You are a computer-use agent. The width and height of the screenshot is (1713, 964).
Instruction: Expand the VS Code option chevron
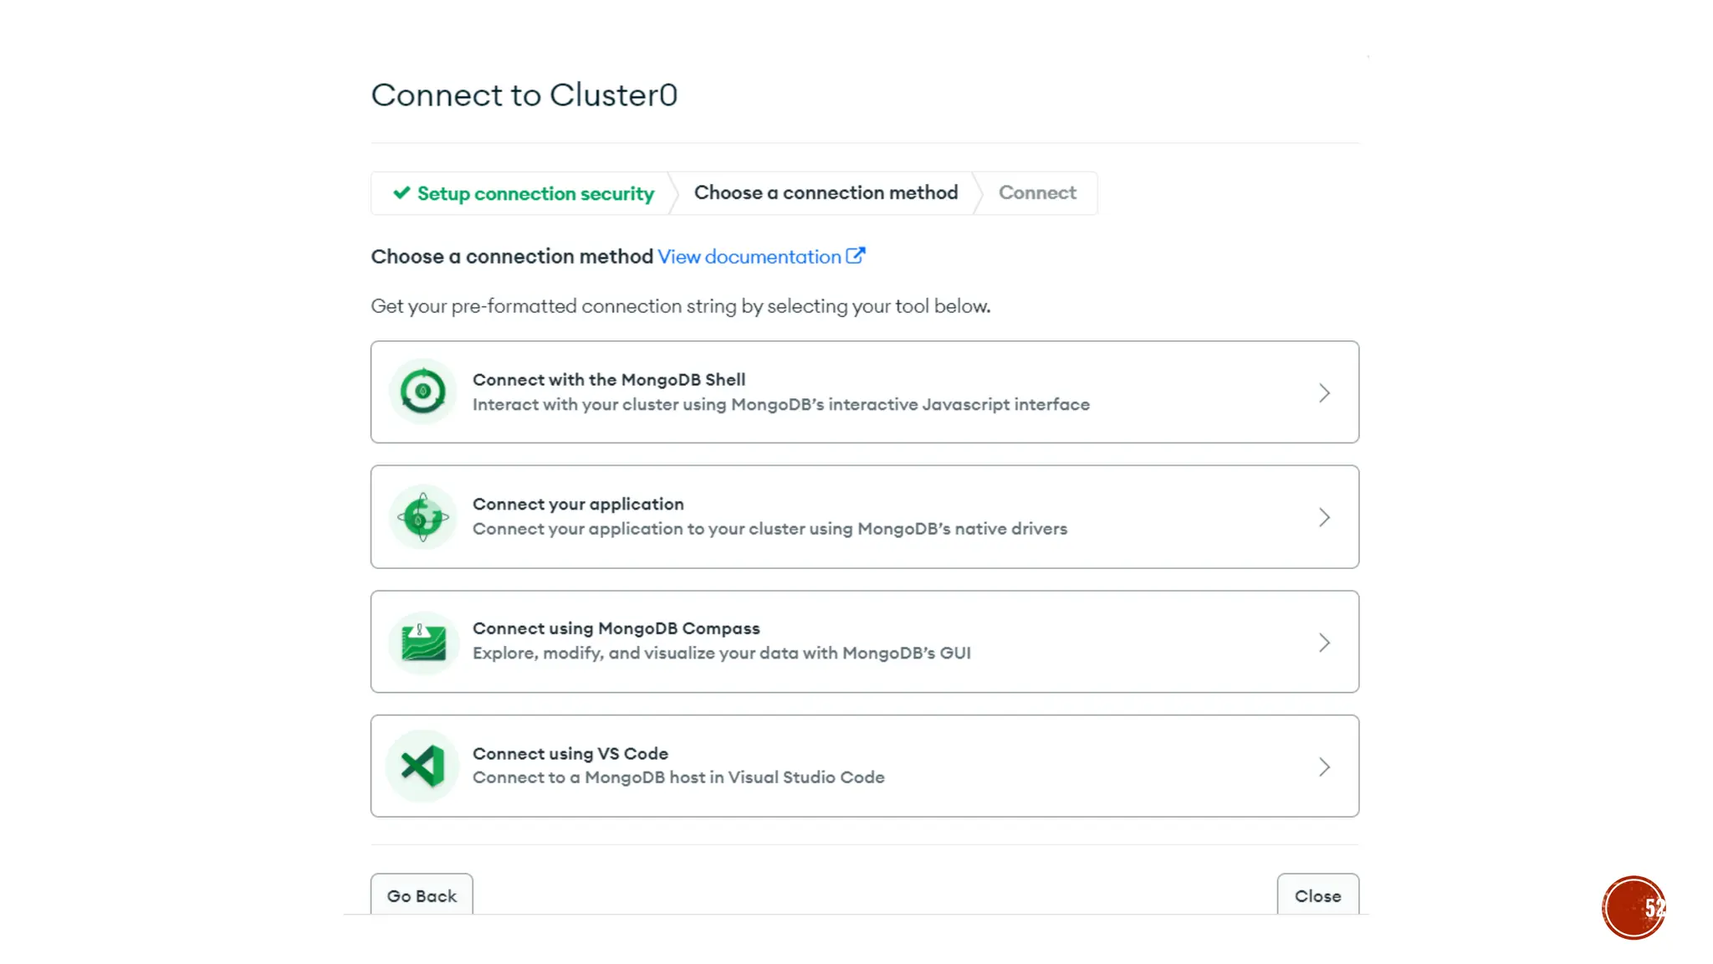coord(1324,767)
